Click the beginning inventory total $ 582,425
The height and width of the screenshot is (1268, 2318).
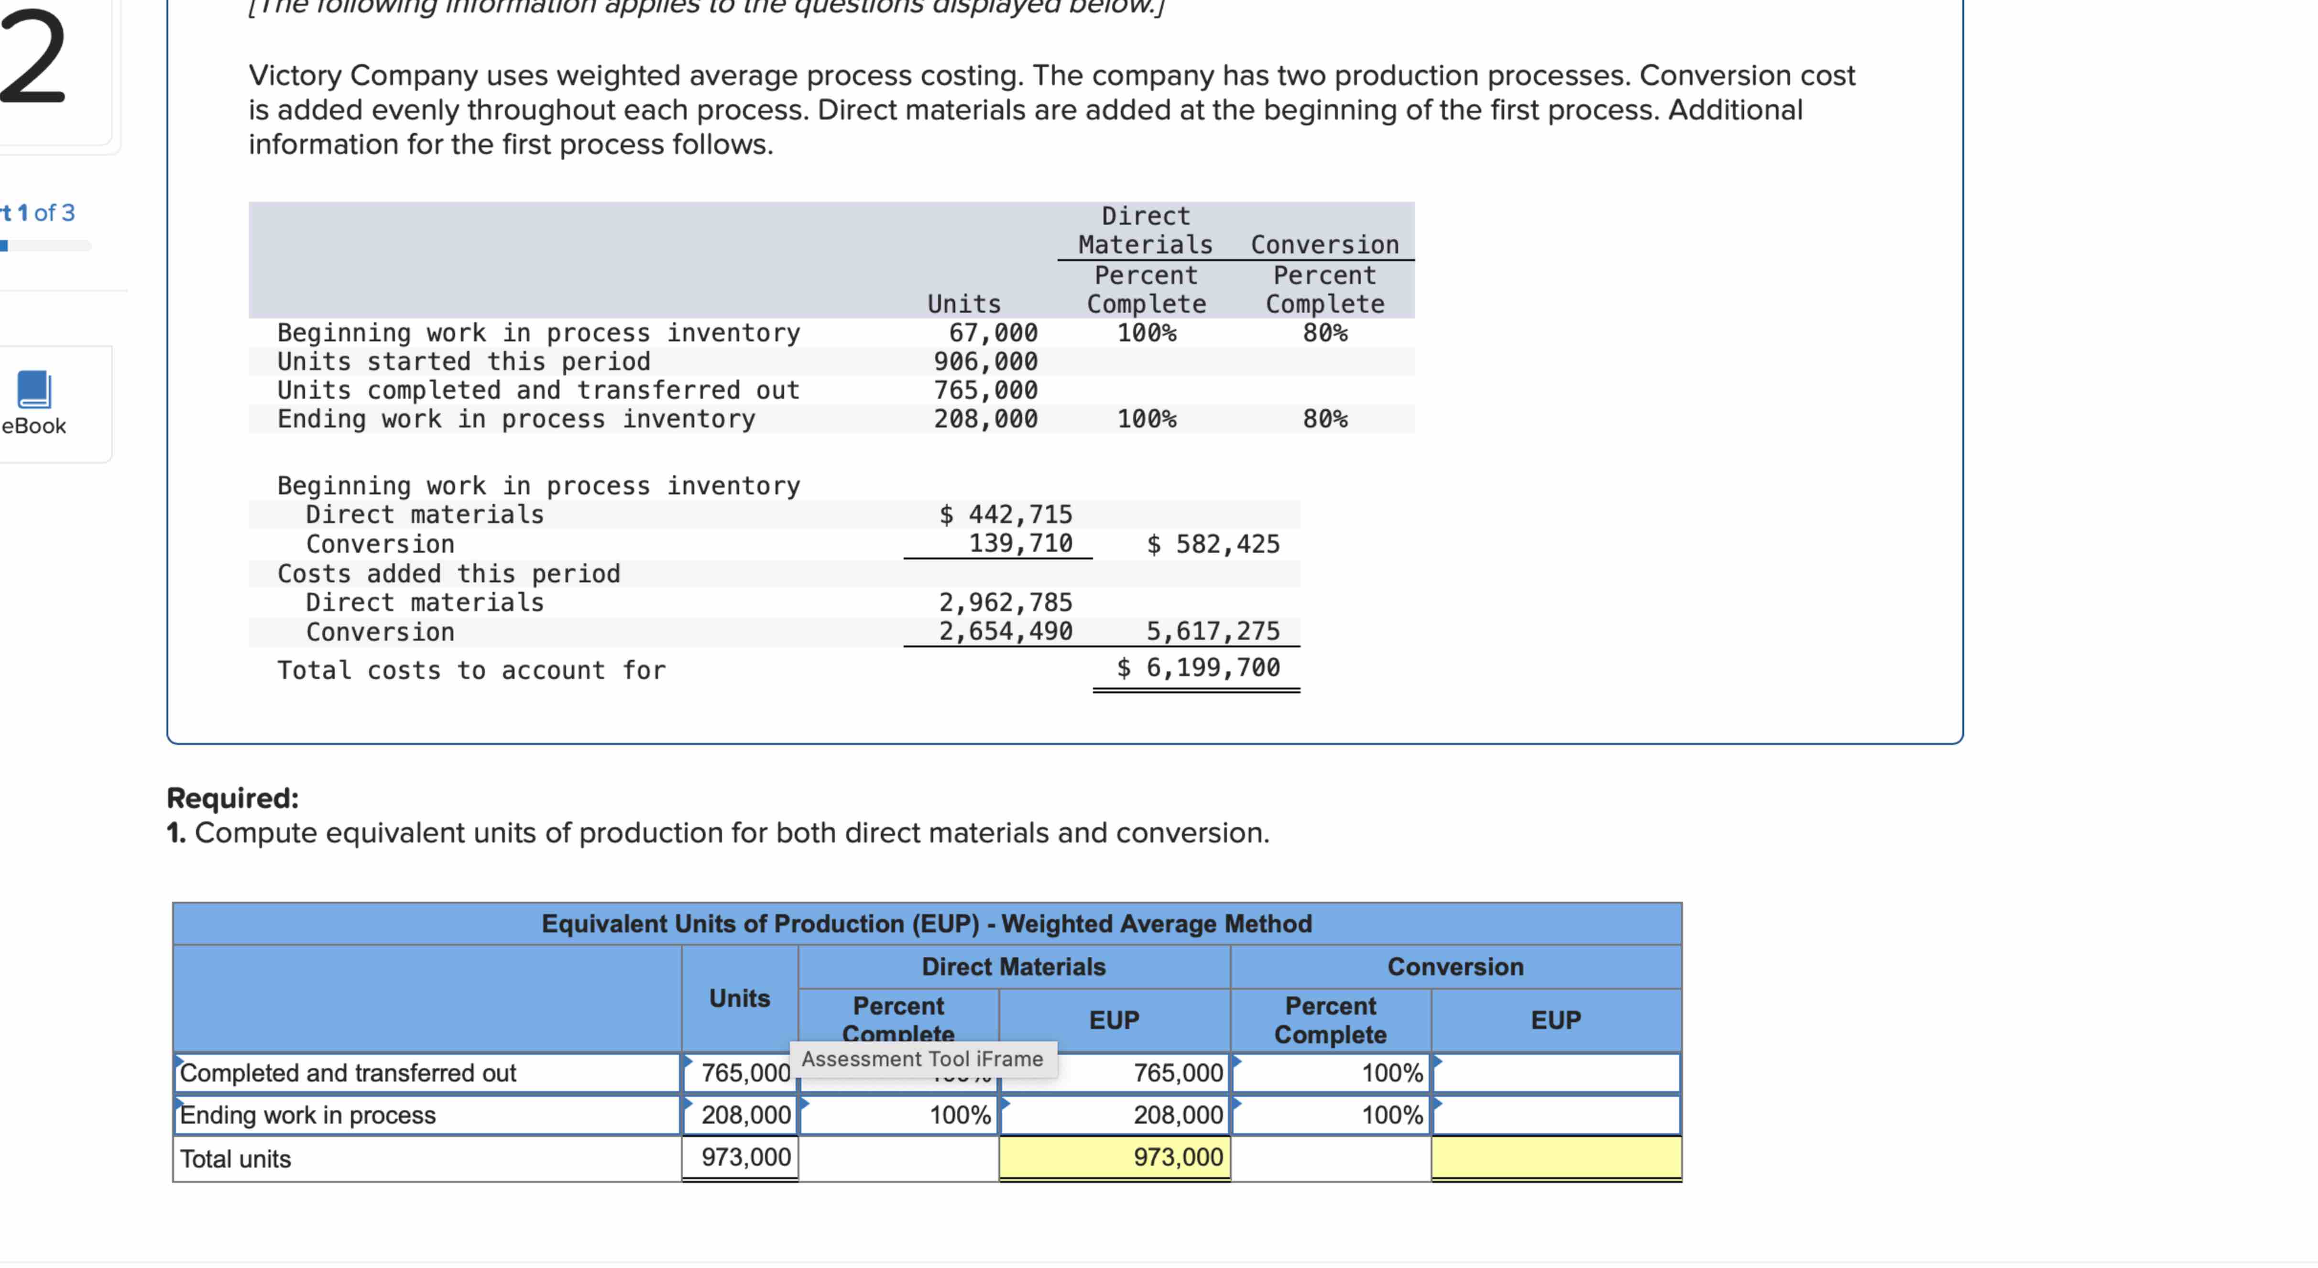coord(1213,545)
